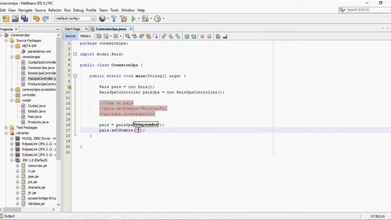Minimize the Projects panel
This screenshot has height=220, width=391.
57,29
